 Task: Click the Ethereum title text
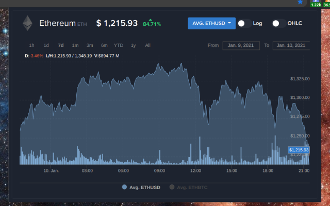coord(57,23)
